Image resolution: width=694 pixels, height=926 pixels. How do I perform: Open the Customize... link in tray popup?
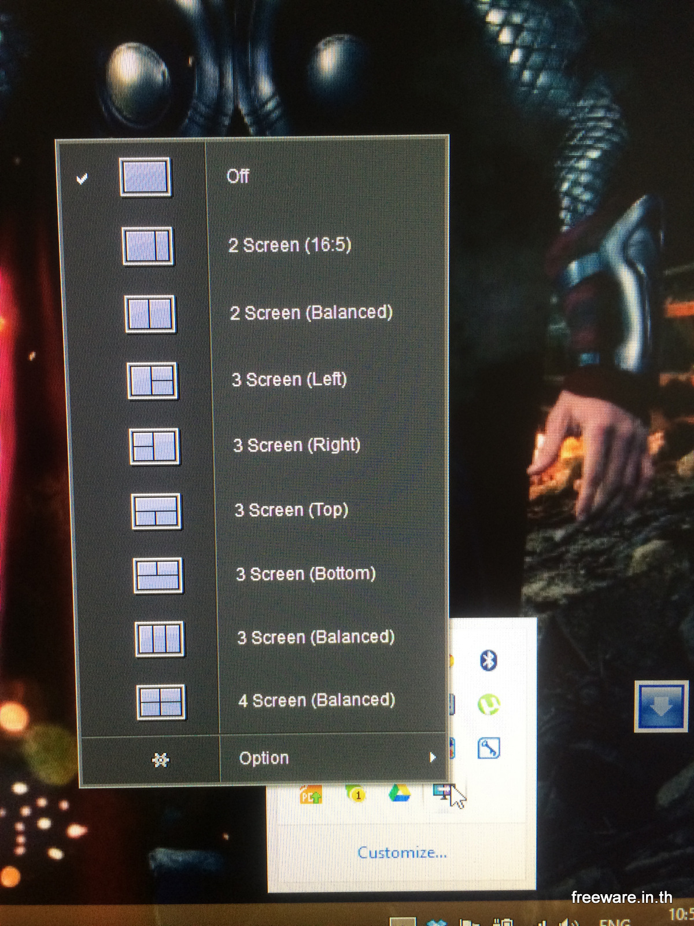click(x=402, y=852)
